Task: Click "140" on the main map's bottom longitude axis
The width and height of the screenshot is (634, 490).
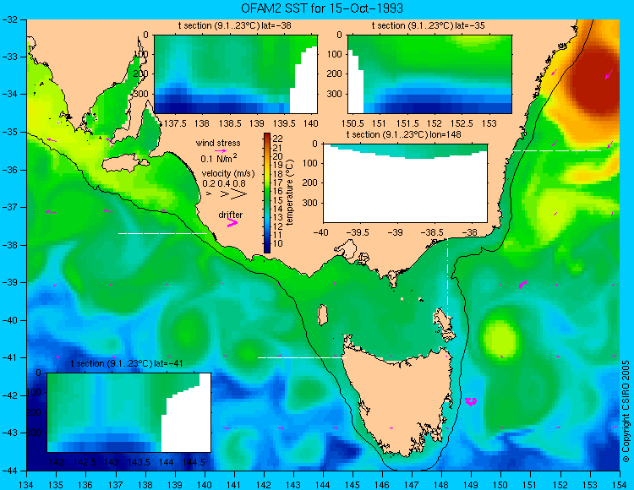Action: (205, 485)
